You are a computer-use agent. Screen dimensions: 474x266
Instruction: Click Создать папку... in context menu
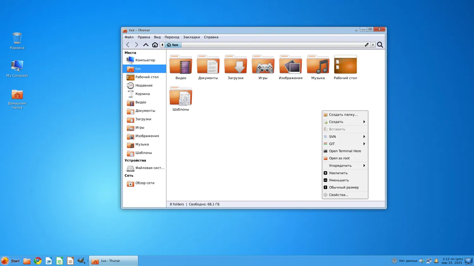coord(343,115)
